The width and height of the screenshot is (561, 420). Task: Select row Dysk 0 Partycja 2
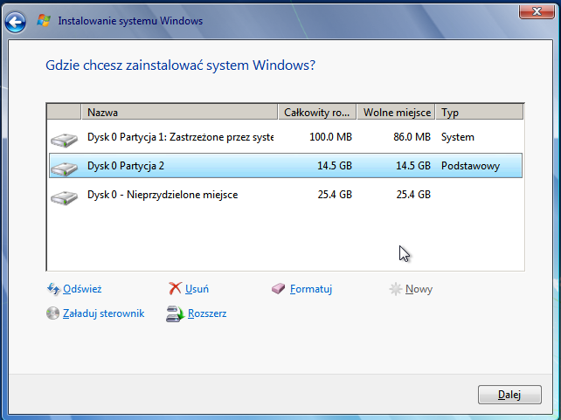pyautogui.click(x=286, y=166)
